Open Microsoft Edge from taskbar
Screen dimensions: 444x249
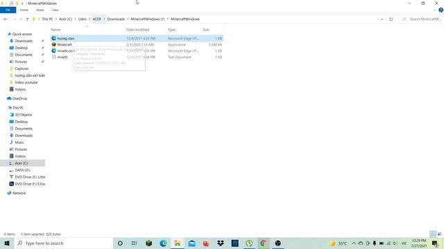click(x=163, y=243)
